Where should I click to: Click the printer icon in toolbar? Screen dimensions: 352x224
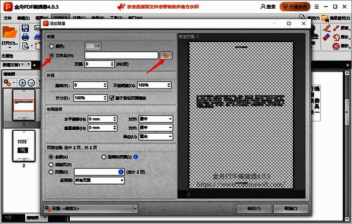[25, 37]
